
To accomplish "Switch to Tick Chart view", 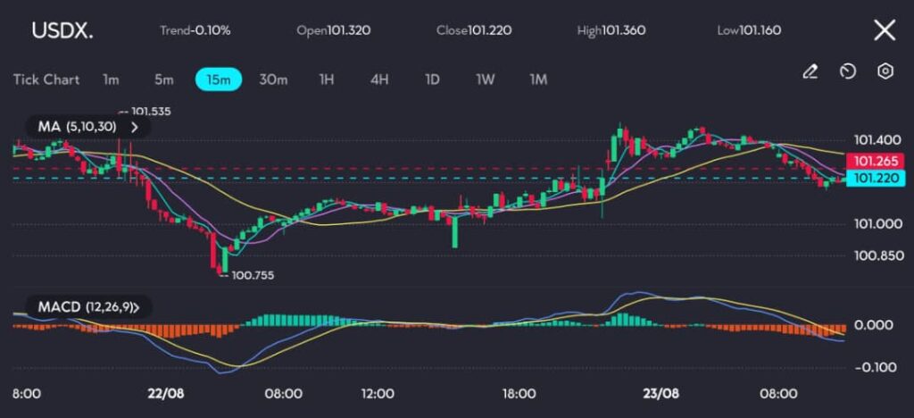I will 46,79.
